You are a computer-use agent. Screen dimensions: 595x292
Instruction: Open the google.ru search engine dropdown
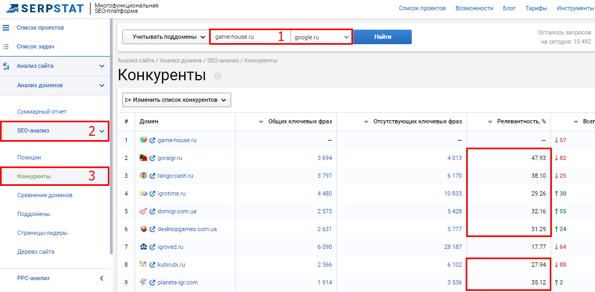[x=321, y=37]
